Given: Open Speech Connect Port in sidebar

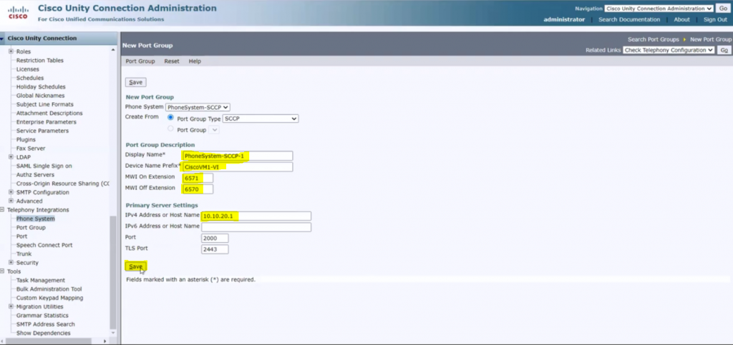Looking at the screenshot, I should 44,245.
